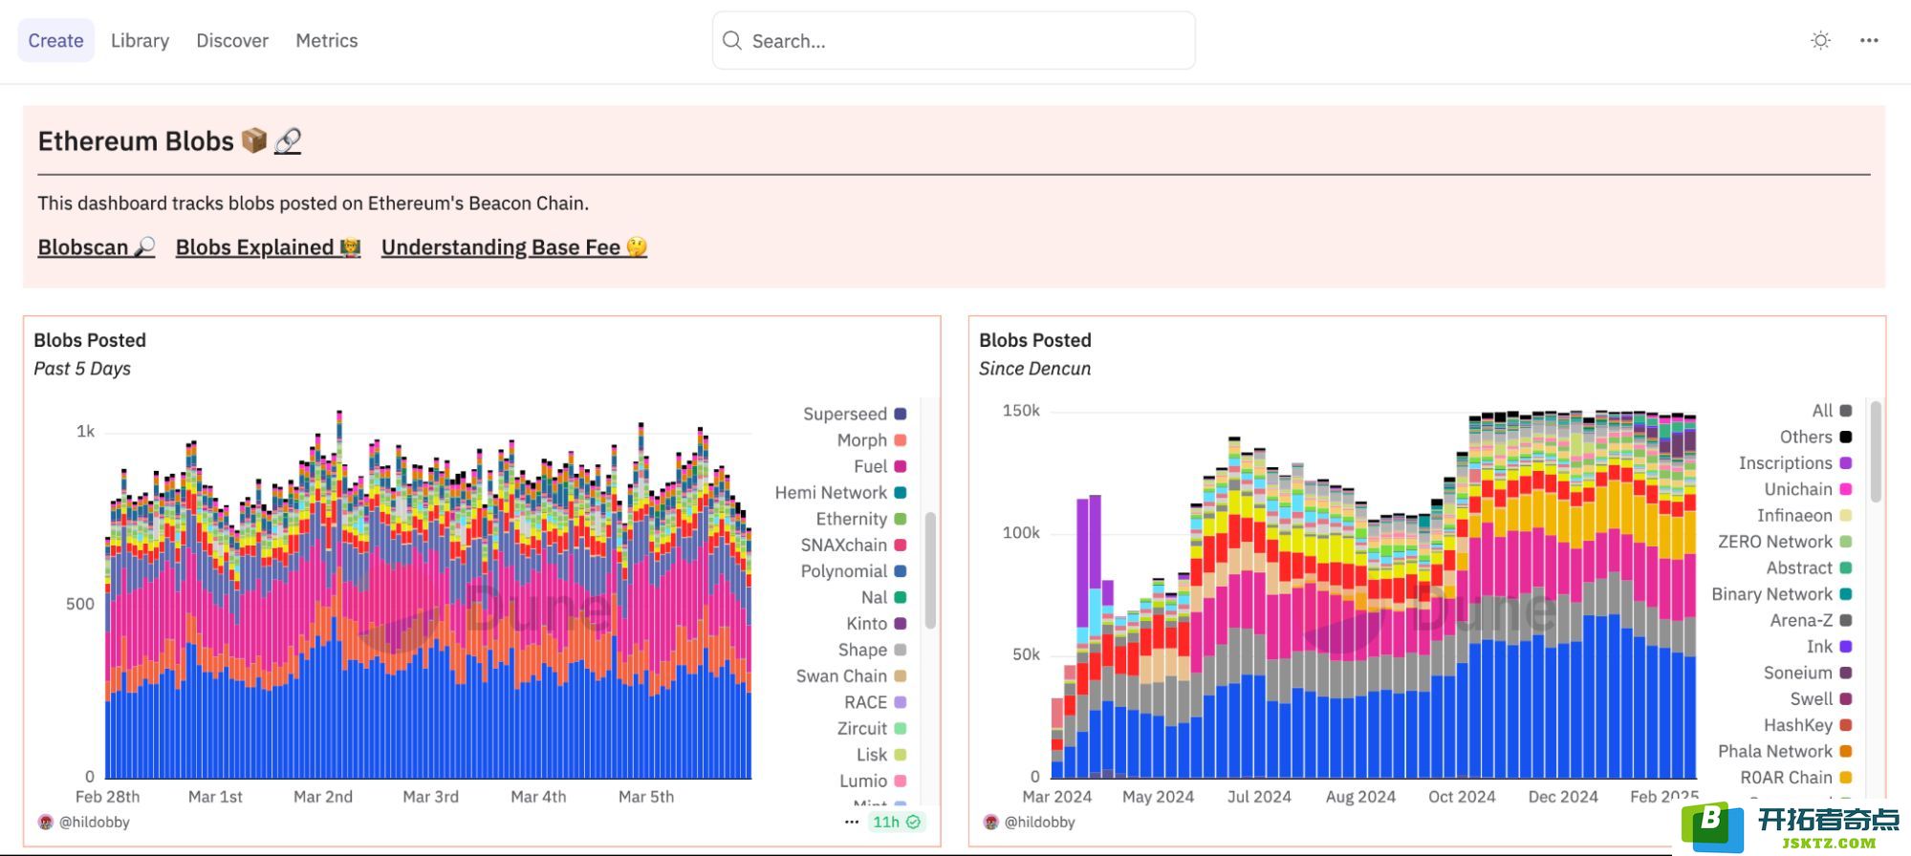Toggle Shape legend entry
This screenshot has width=1911, height=856.
click(872, 650)
